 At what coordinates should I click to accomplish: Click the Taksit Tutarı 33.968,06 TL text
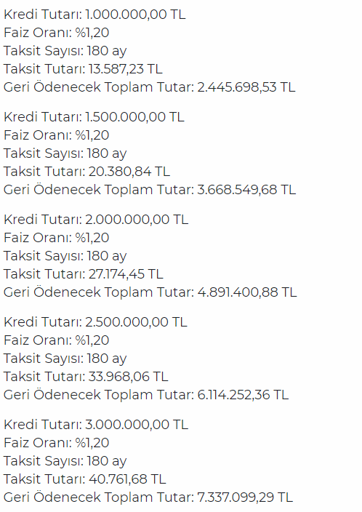(86, 377)
